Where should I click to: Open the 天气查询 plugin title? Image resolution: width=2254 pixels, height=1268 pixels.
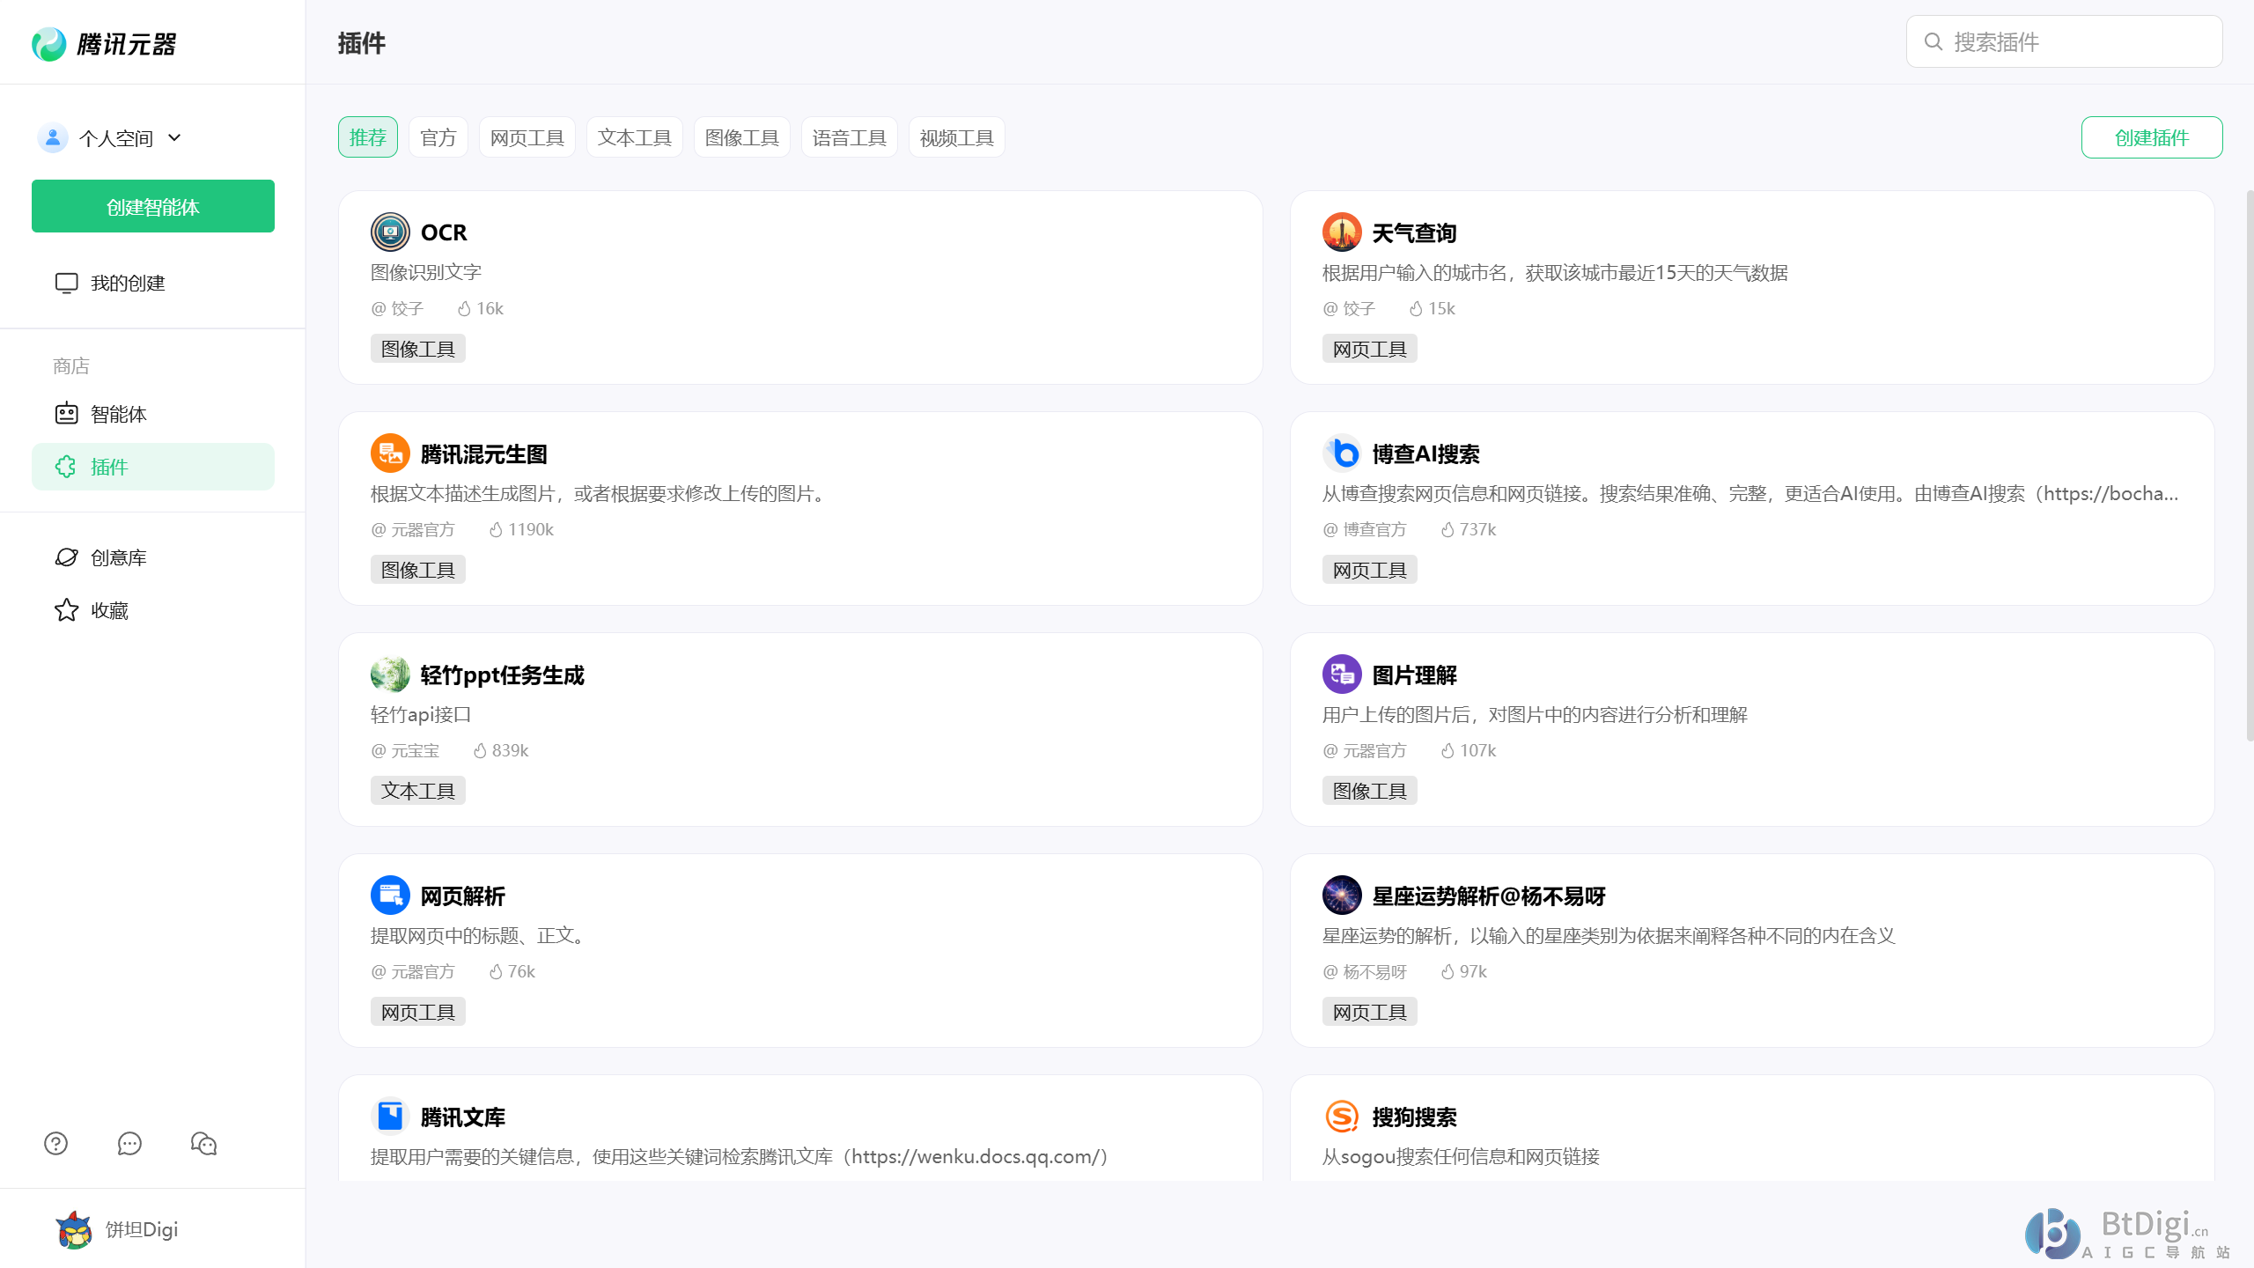[1414, 232]
